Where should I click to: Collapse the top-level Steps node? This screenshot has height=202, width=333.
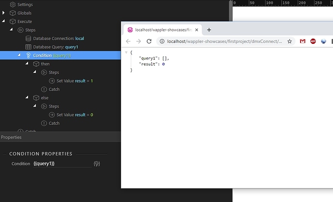(11, 29)
